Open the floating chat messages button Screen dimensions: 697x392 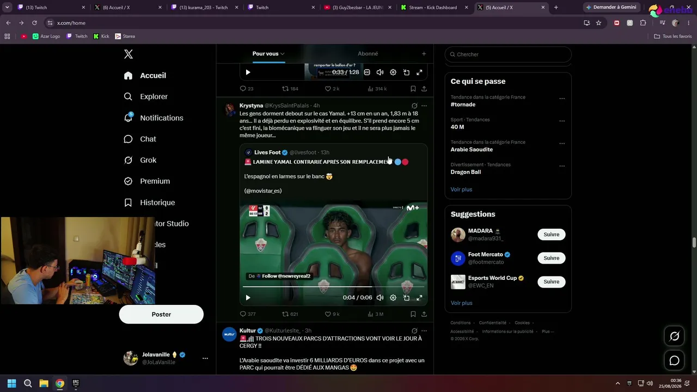[674, 360]
